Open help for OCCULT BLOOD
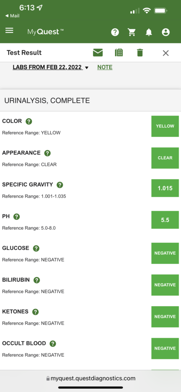This screenshot has height=392, width=181. coord(52,344)
